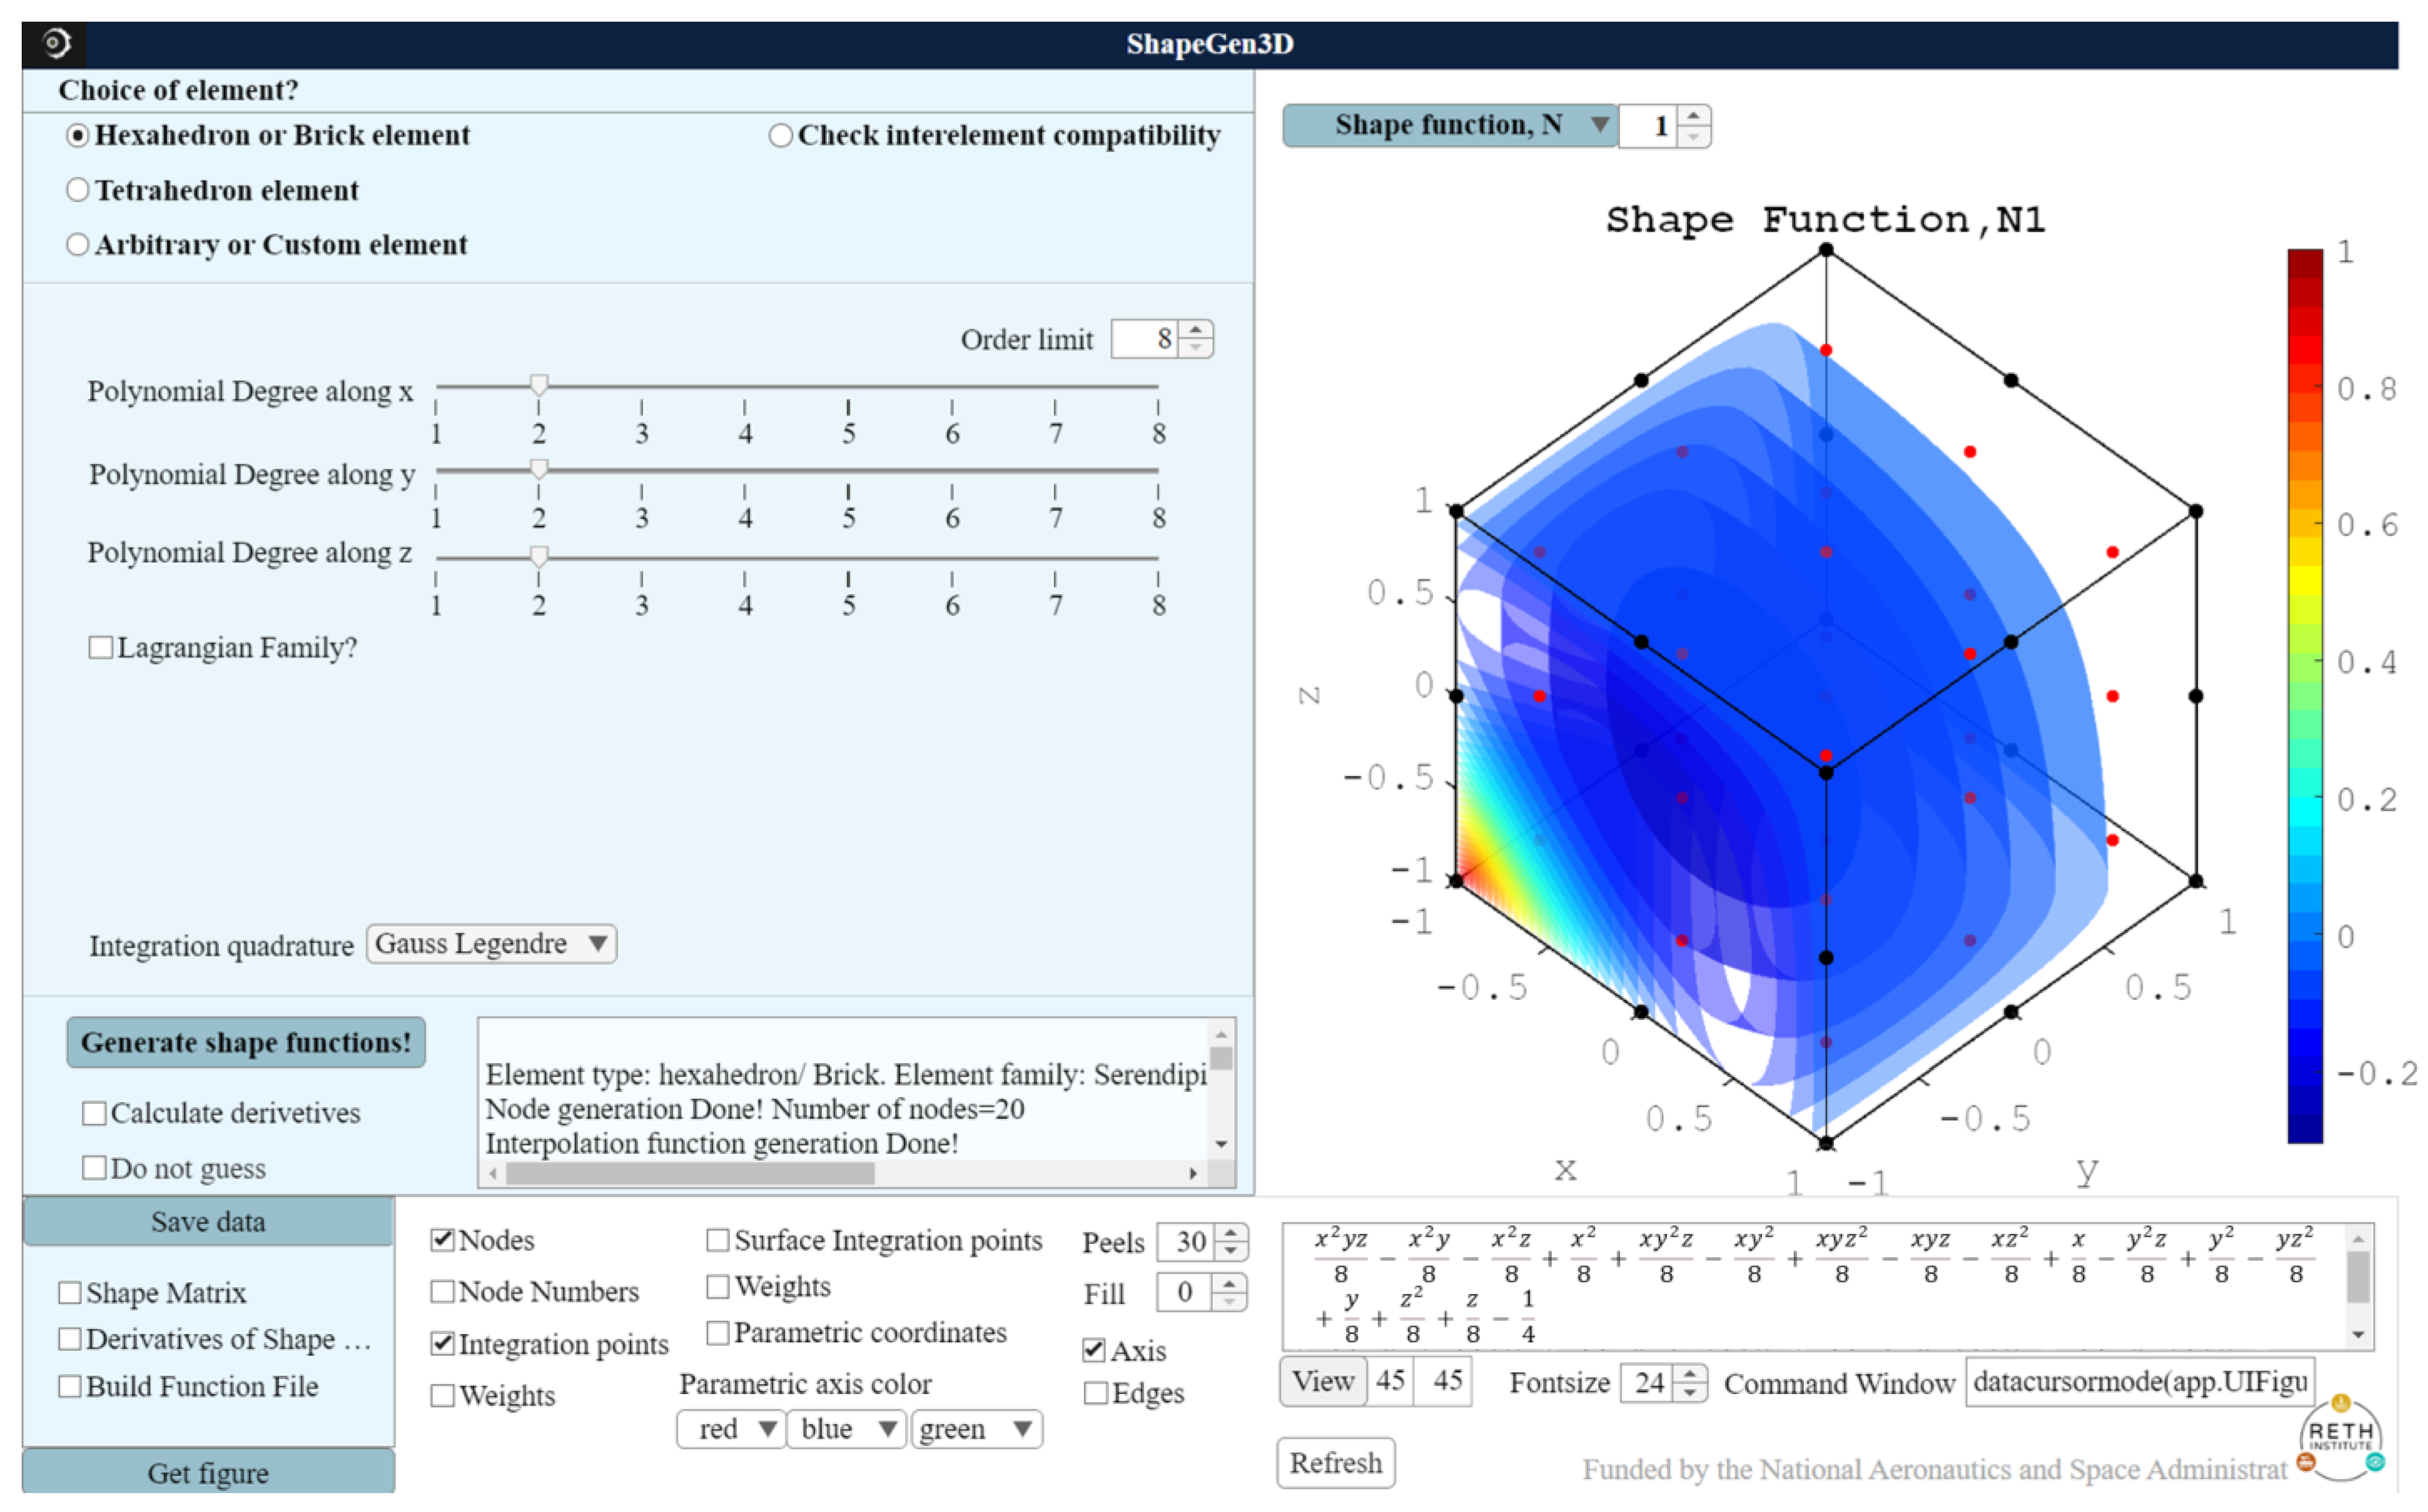
Task: Click the RETH Institute logo
Action: coord(2340,1438)
